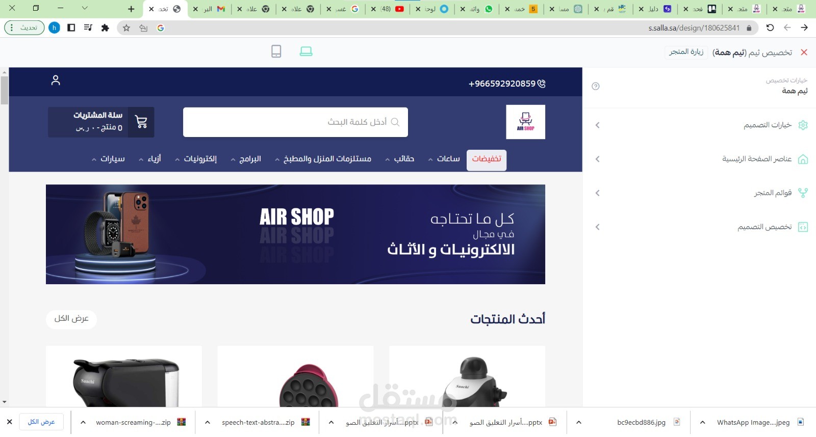Screen dimensions: 816x437
Task: Bookmark page with star icon
Action: click(126, 28)
